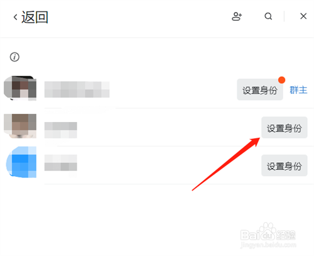Viewport: 314px width, 256px height.
Task: Select the first member's blurred name
Action: (x=77, y=89)
